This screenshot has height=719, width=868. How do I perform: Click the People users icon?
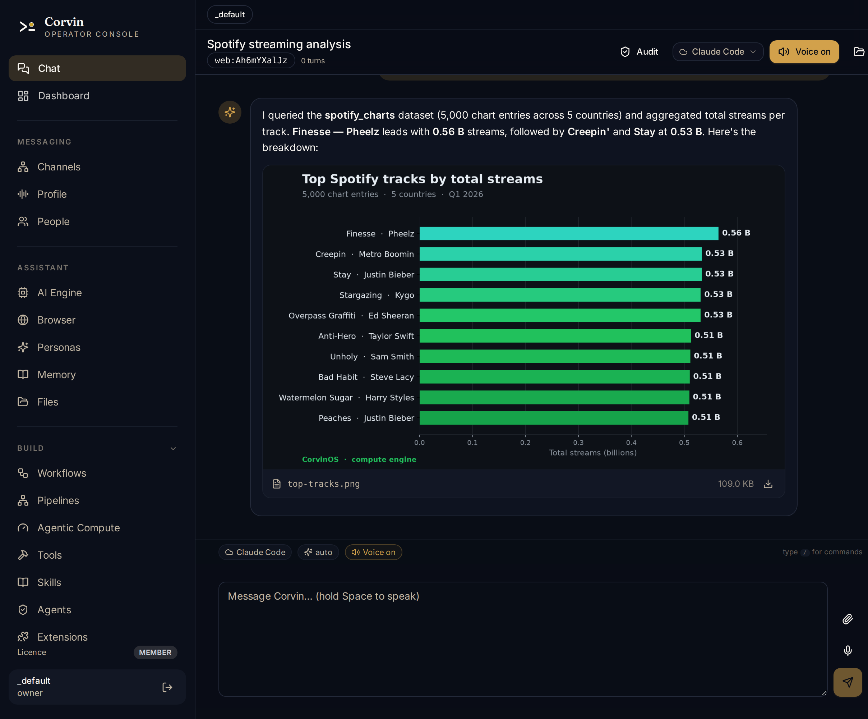(x=23, y=221)
